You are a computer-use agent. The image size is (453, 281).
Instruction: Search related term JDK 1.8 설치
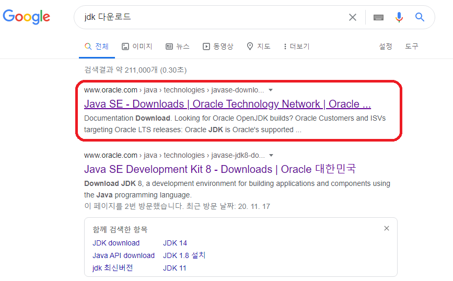184,255
